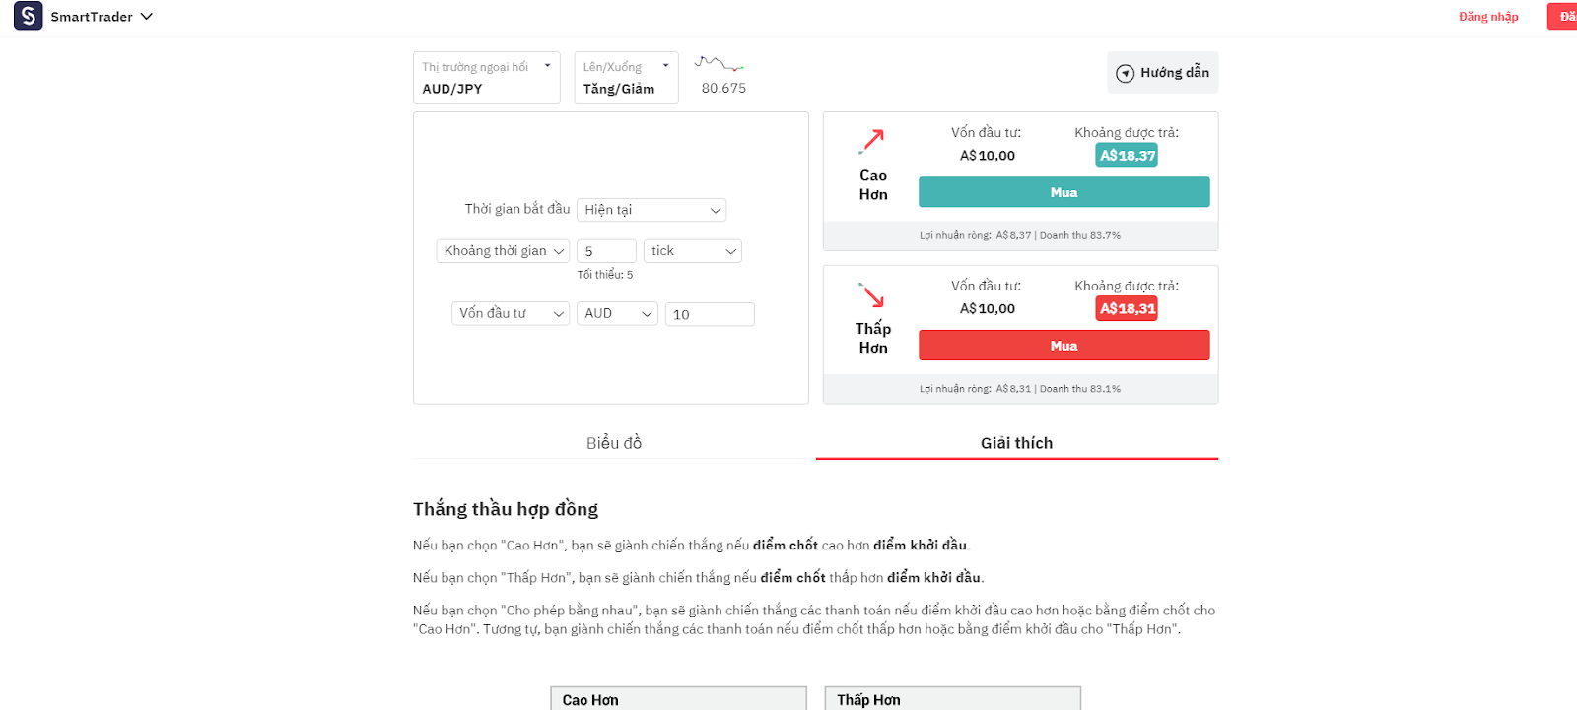Open the tick duration unit dropdown
The width and height of the screenshot is (1577, 710).
coord(693,251)
